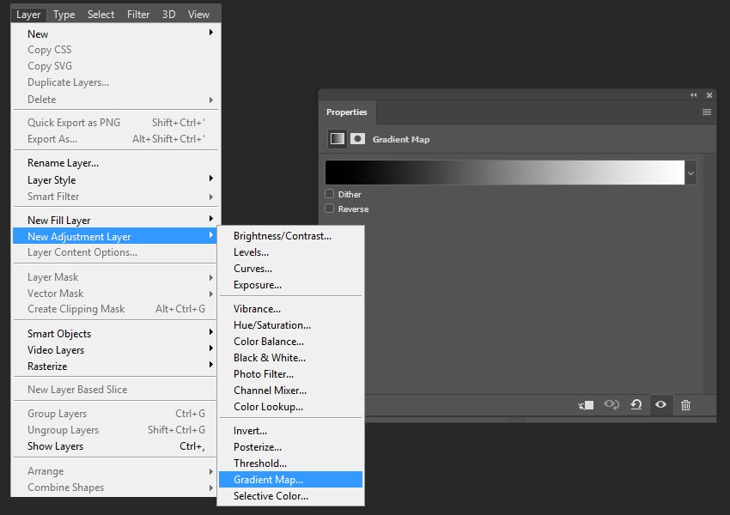Choose Gradient Map from the submenu
This screenshot has height=515, width=730.
point(268,480)
